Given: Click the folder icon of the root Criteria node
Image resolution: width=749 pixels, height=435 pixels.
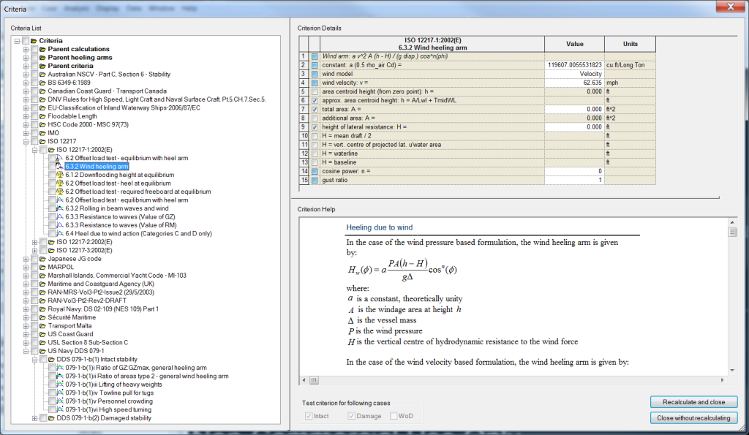Looking at the screenshot, I should 34,41.
